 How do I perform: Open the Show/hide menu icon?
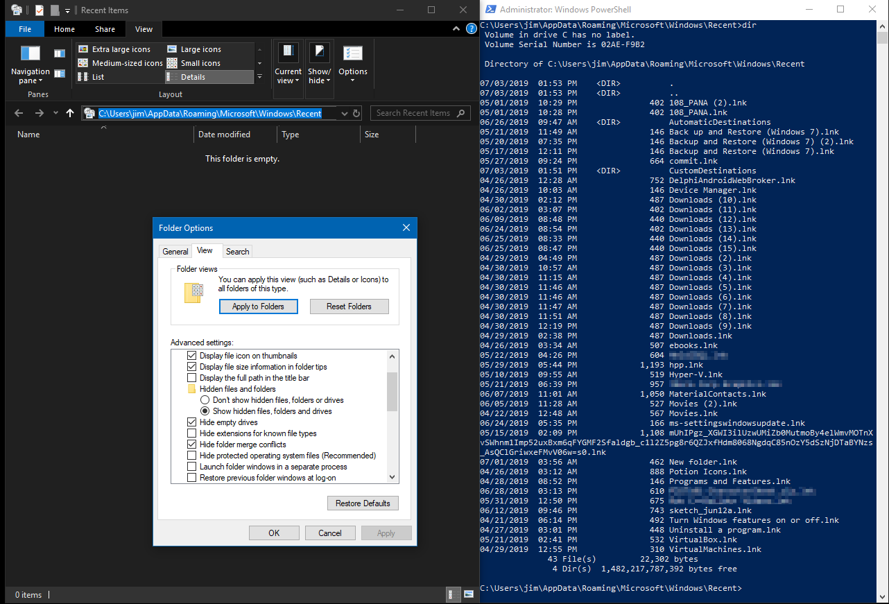[x=319, y=53]
